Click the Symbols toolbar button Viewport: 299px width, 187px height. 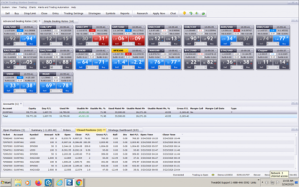pos(111,13)
